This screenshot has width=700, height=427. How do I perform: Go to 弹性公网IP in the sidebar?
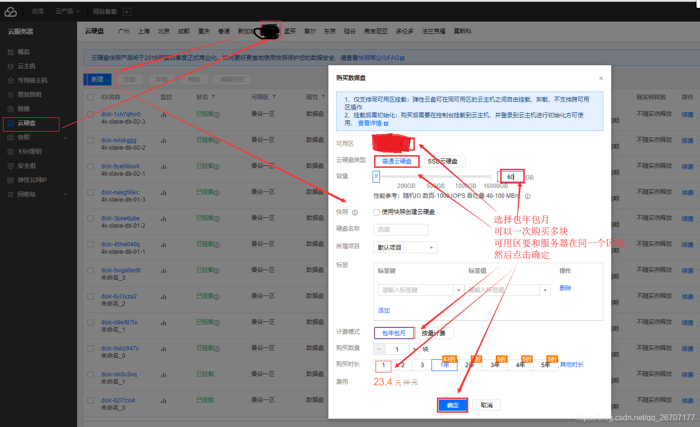click(32, 180)
